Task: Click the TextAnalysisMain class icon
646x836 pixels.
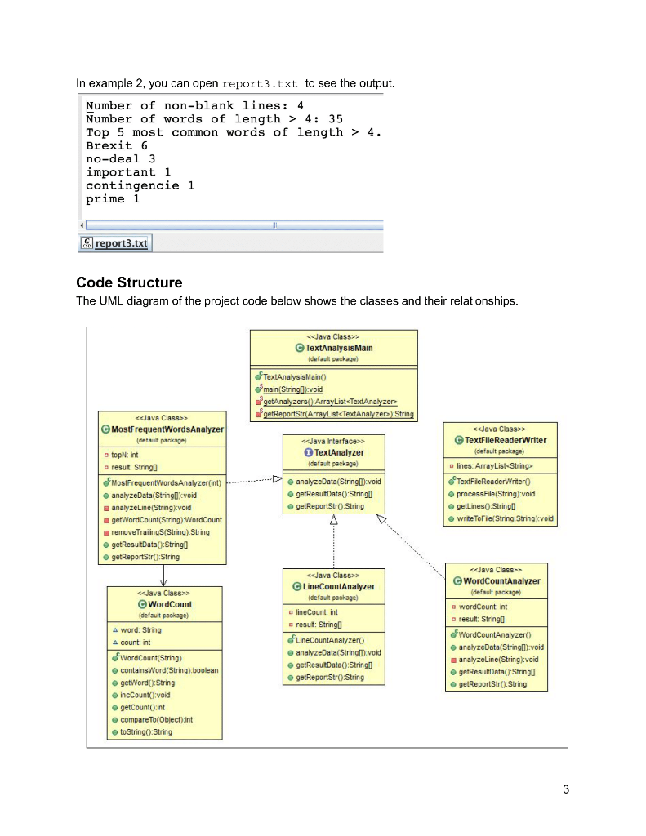Action: pyautogui.click(x=300, y=348)
